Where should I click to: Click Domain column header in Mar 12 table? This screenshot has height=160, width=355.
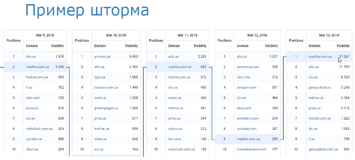pyautogui.click(x=242, y=46)
